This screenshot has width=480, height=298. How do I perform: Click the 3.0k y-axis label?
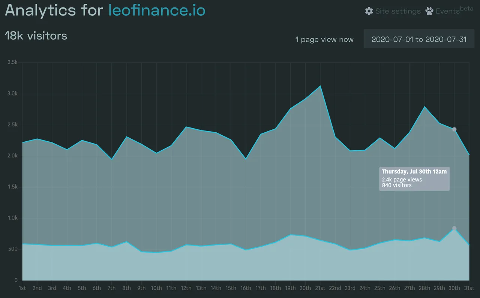click(12, 93)
